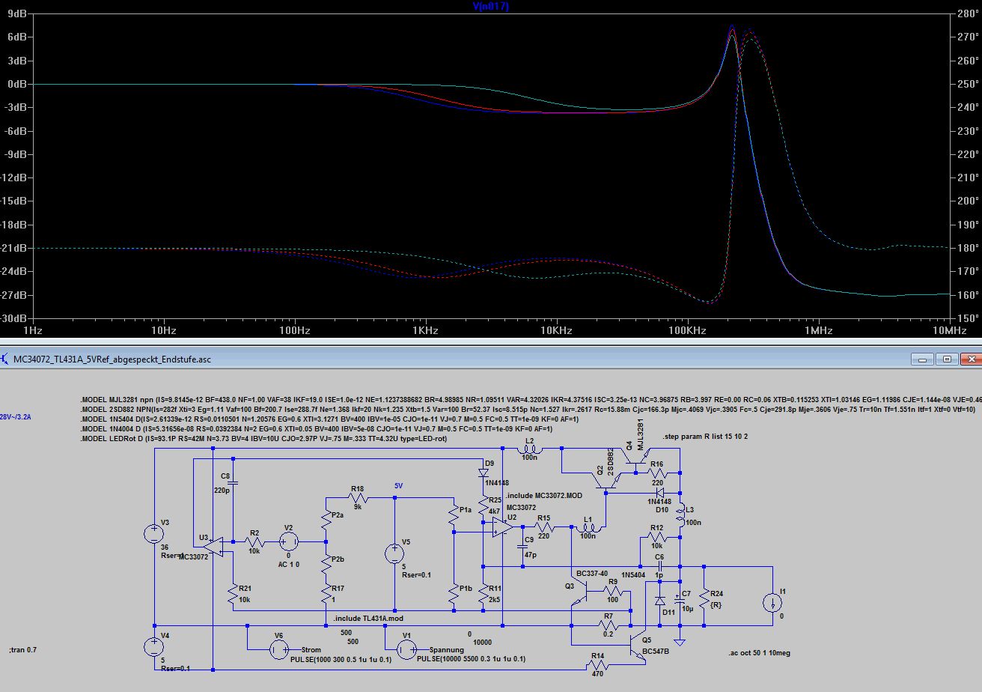Select the L3 inductor symbol
The height and width of the screenshot is (692, 982).
(x=680, y=515)
